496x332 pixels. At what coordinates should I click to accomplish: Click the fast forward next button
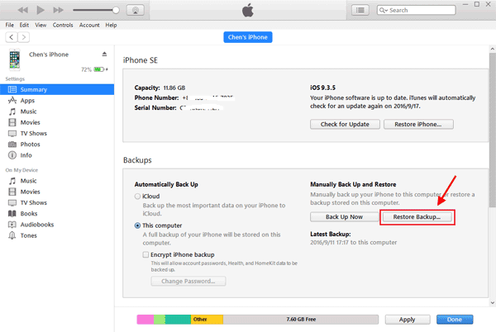click(58, 10)
